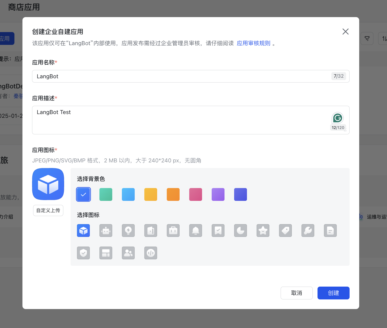This screenshot has width=387, height=328.
Task: Choose the pie chart icon
Action: click(241, 231)
